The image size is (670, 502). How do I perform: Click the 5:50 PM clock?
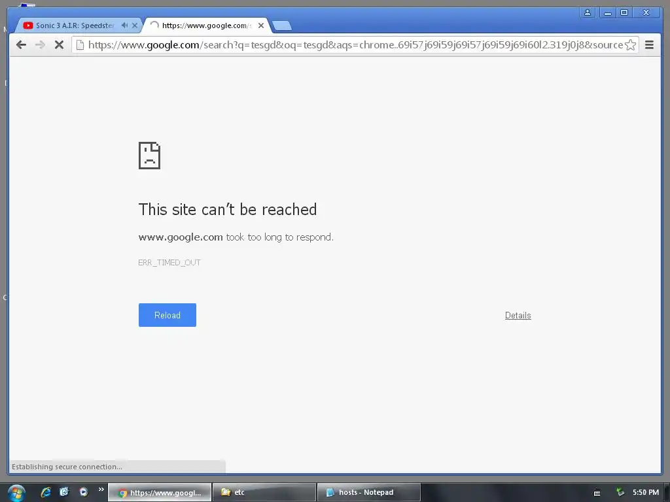coord(646,492)
